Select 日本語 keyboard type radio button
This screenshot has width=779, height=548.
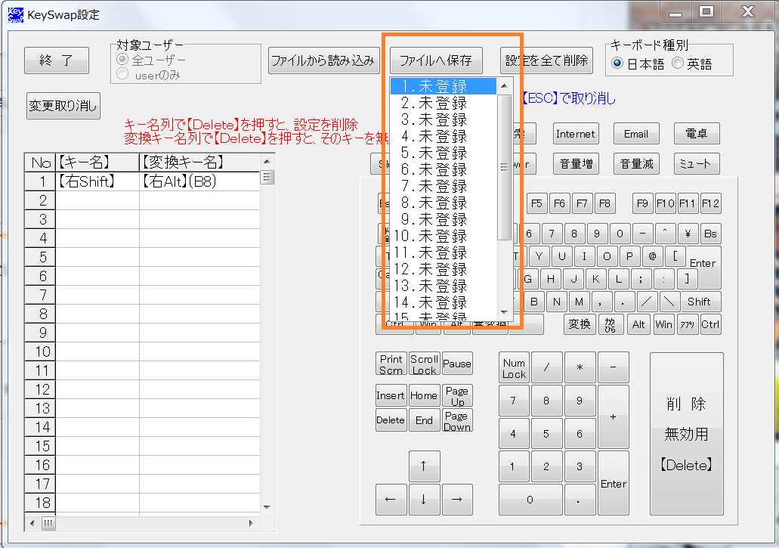coord(618,64)
